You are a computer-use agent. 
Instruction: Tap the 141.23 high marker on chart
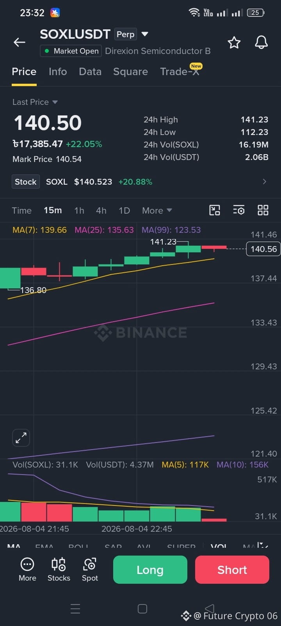pyautogui.click(x=163, y=242)
